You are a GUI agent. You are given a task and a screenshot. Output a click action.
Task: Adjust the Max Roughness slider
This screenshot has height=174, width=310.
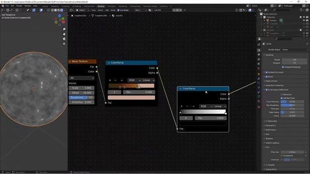tap(292, 105)
